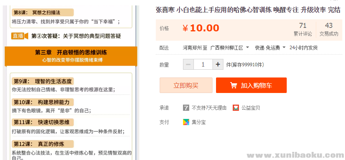This screenshot has width=345, height=160.
Task: Click the ¥10.00 price text
Action: [201, 28]
